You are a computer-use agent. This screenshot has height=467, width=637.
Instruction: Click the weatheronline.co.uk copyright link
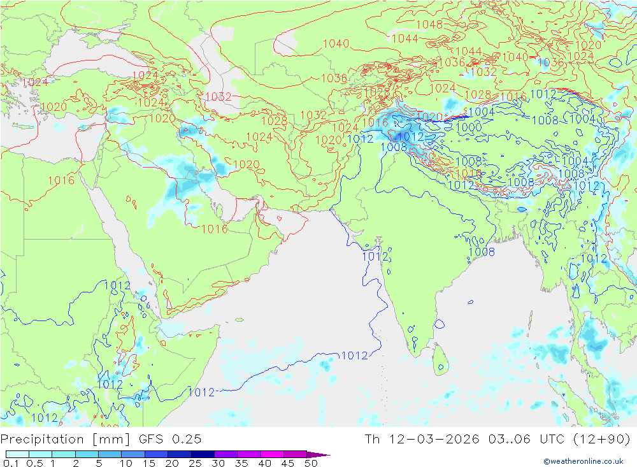coord(583,461)
